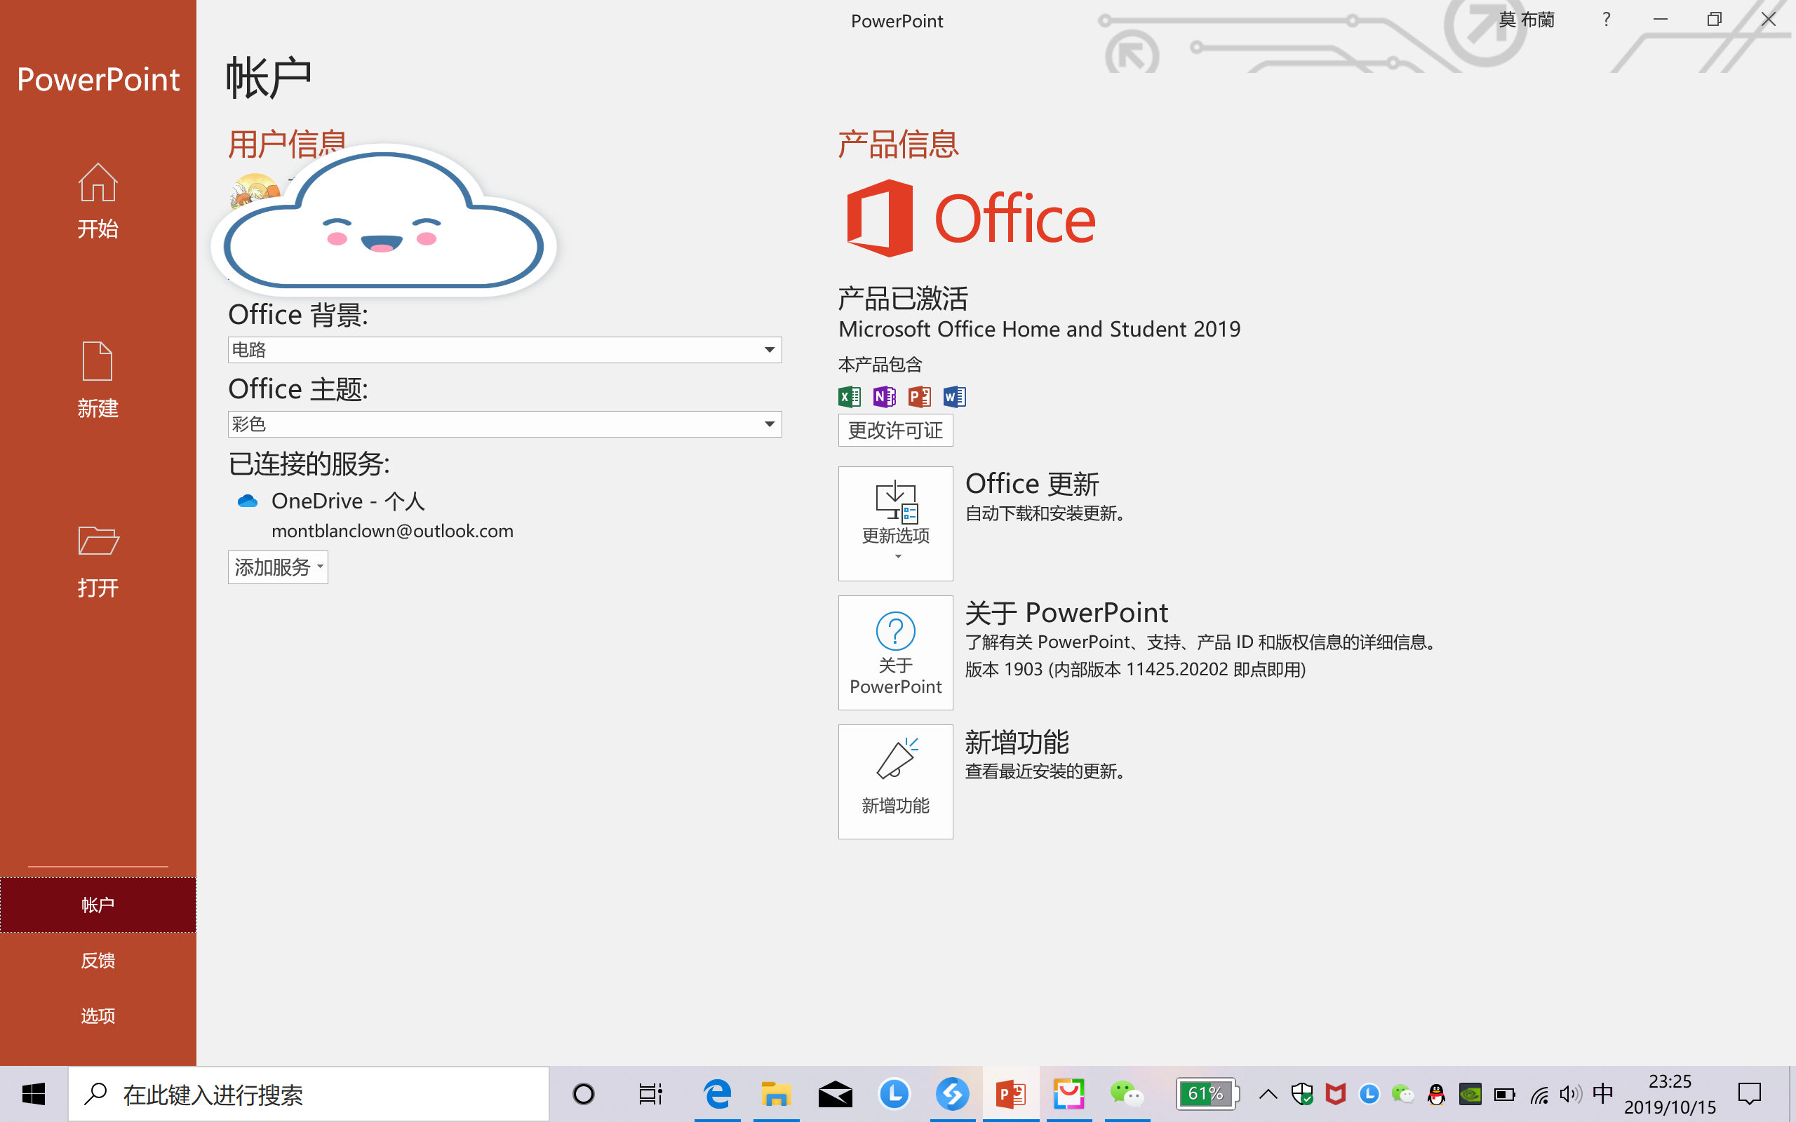Click the 61% battery indicator widget
1796x1122 pixels.
pyautogui.click(x=1207, y=1094)
